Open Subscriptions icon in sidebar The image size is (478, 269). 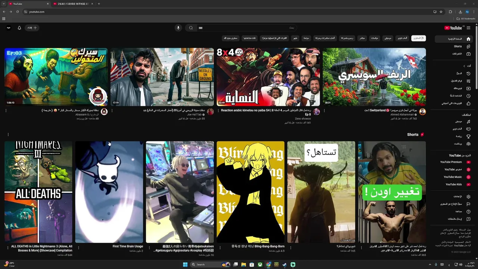468,54
